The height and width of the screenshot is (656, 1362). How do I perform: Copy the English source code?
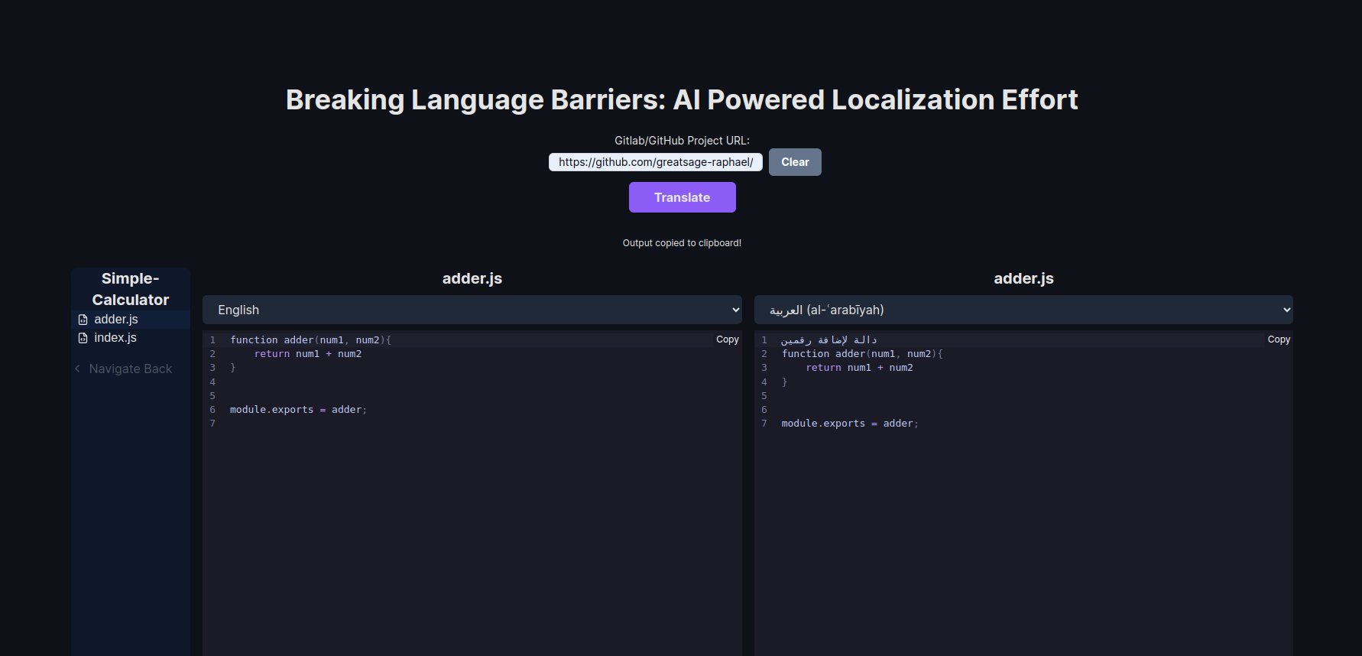coord(727,339)
